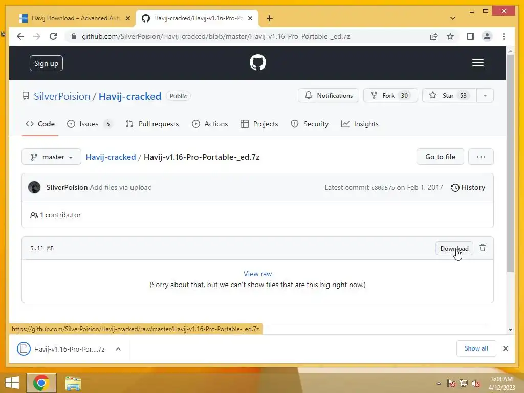Screen dimensions: 524x393
Task: Open the tab search chevron
Action: tap(452, 18)
